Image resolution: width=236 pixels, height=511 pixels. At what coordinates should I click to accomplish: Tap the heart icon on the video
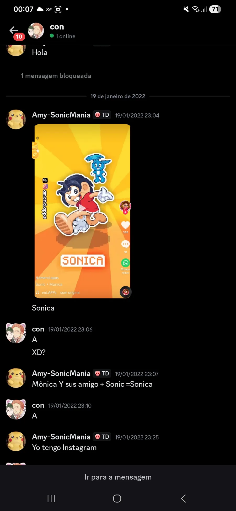point(125,225)
